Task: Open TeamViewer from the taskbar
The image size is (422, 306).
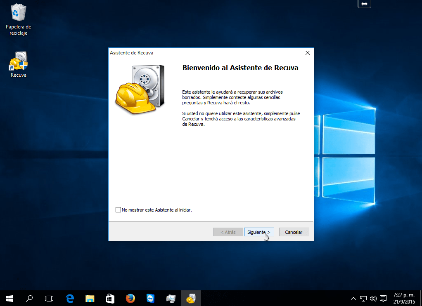Action: pos(150,299)
